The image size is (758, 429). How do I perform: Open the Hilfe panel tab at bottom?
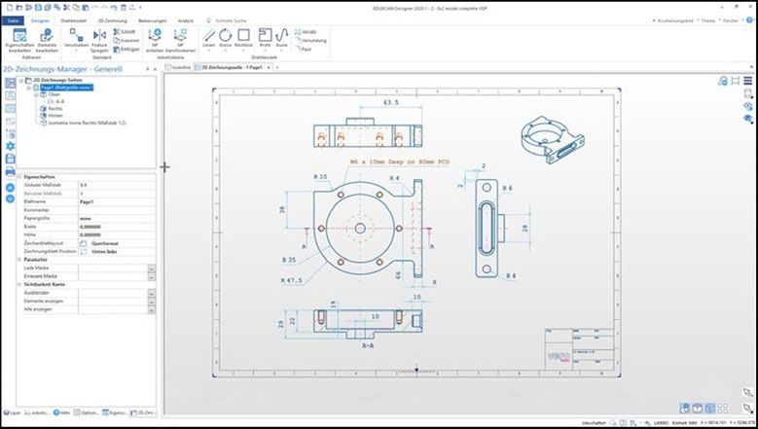coord(62,413)
